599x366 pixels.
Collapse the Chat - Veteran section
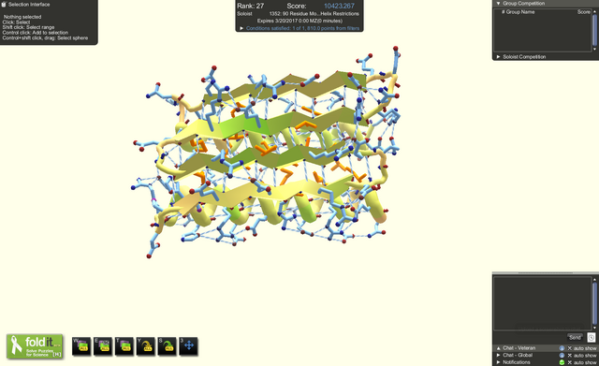(x=498, y=348)
